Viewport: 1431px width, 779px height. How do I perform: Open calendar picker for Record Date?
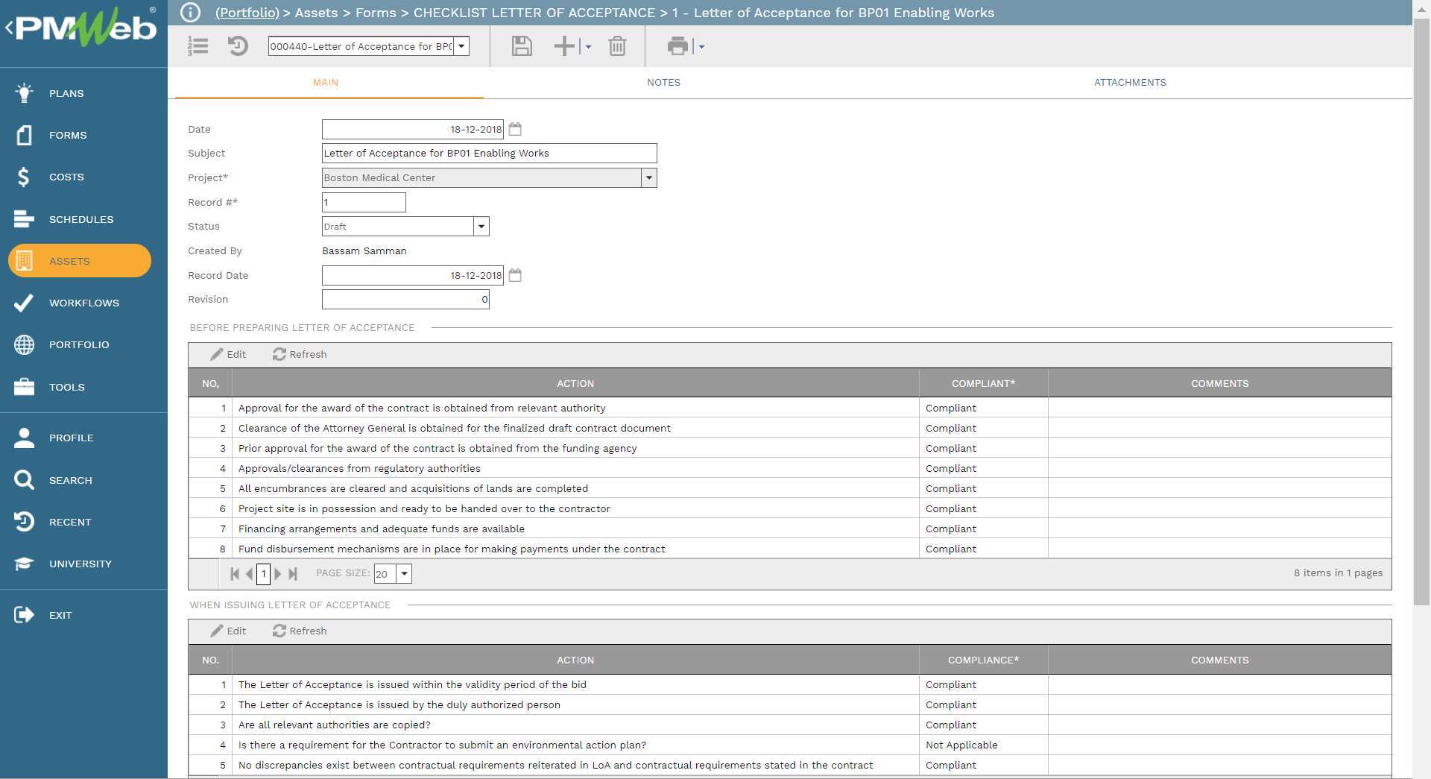point(515,275)
